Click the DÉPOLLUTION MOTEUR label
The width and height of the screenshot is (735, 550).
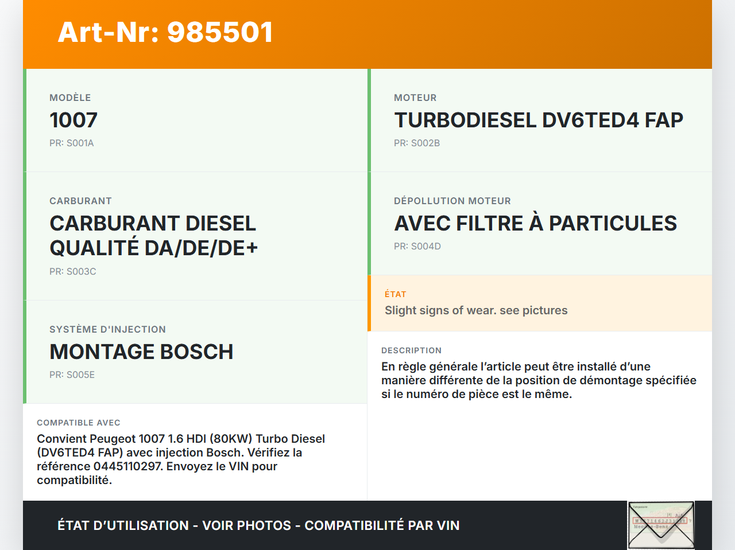(x=452, y=201)
